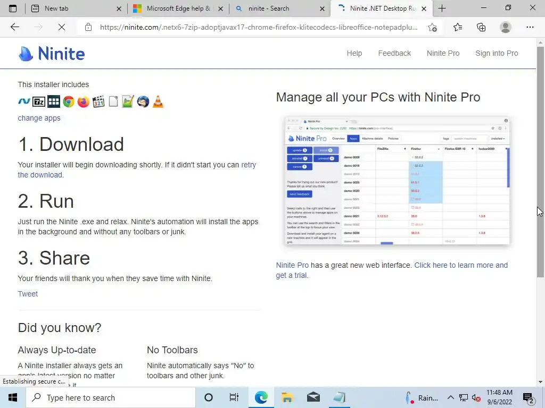The width and height of the screenshot is (545, 408).
Task: Click Sign into Pro
Action: tap(497, 53)
